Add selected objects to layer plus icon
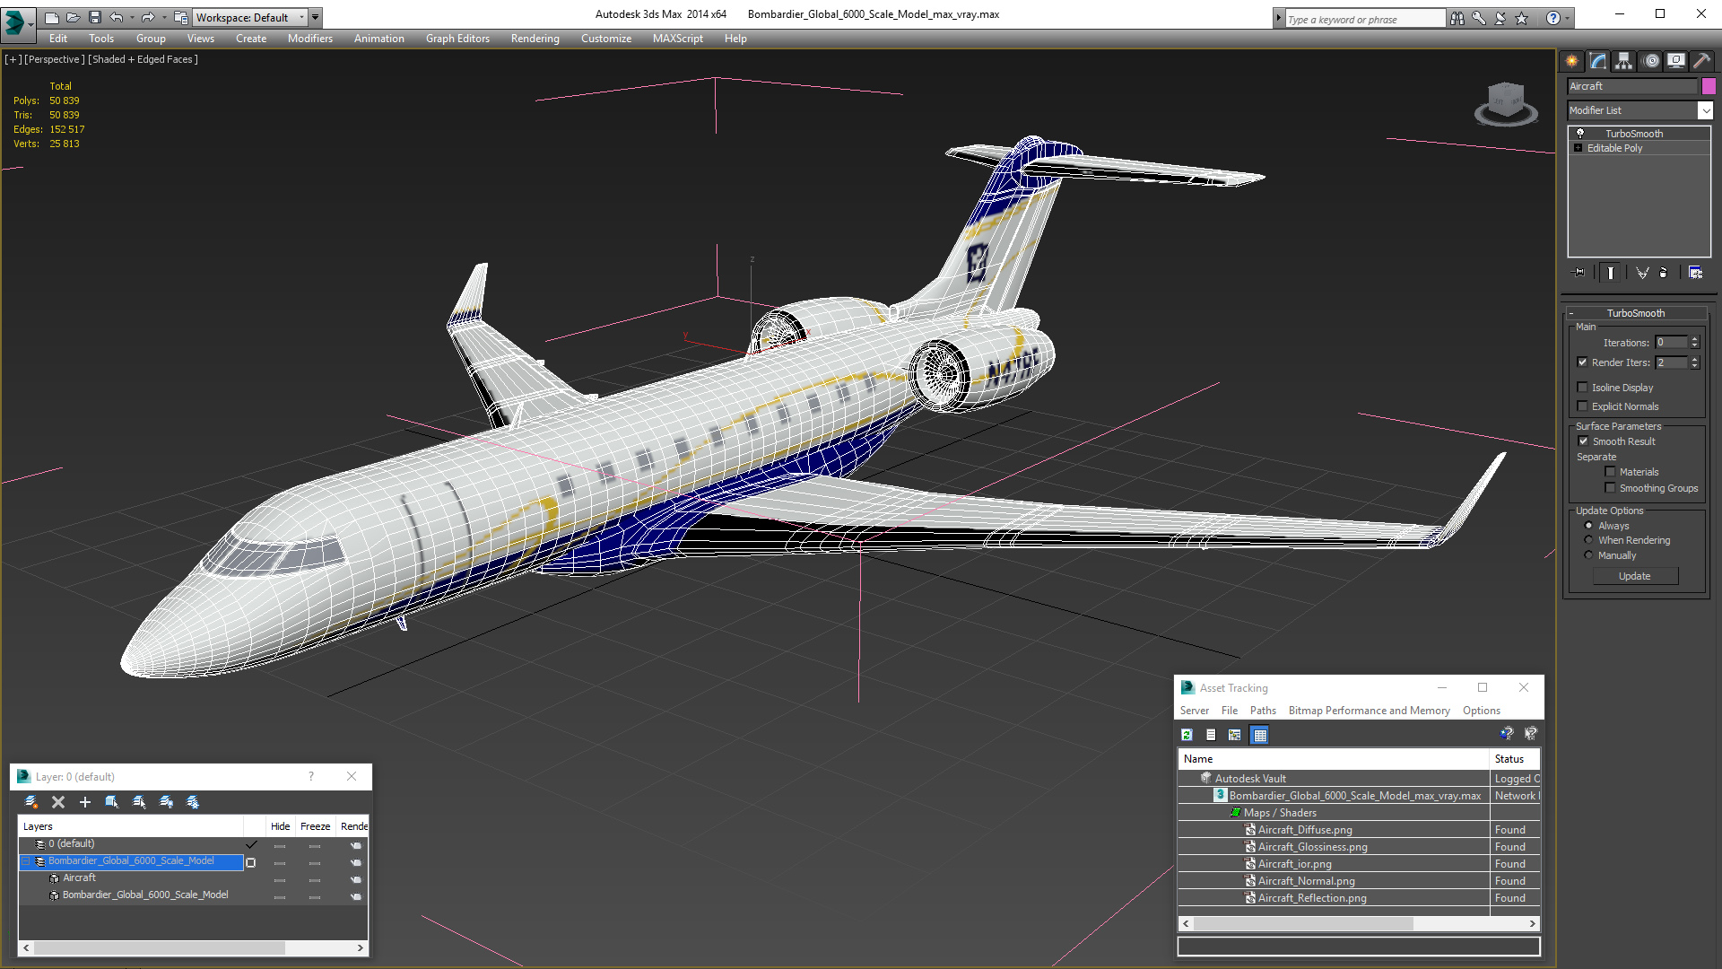 (85, 802)
